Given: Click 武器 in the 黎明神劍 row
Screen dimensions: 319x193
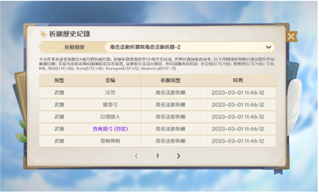Looking at the screenshot, I should (59, 141).
